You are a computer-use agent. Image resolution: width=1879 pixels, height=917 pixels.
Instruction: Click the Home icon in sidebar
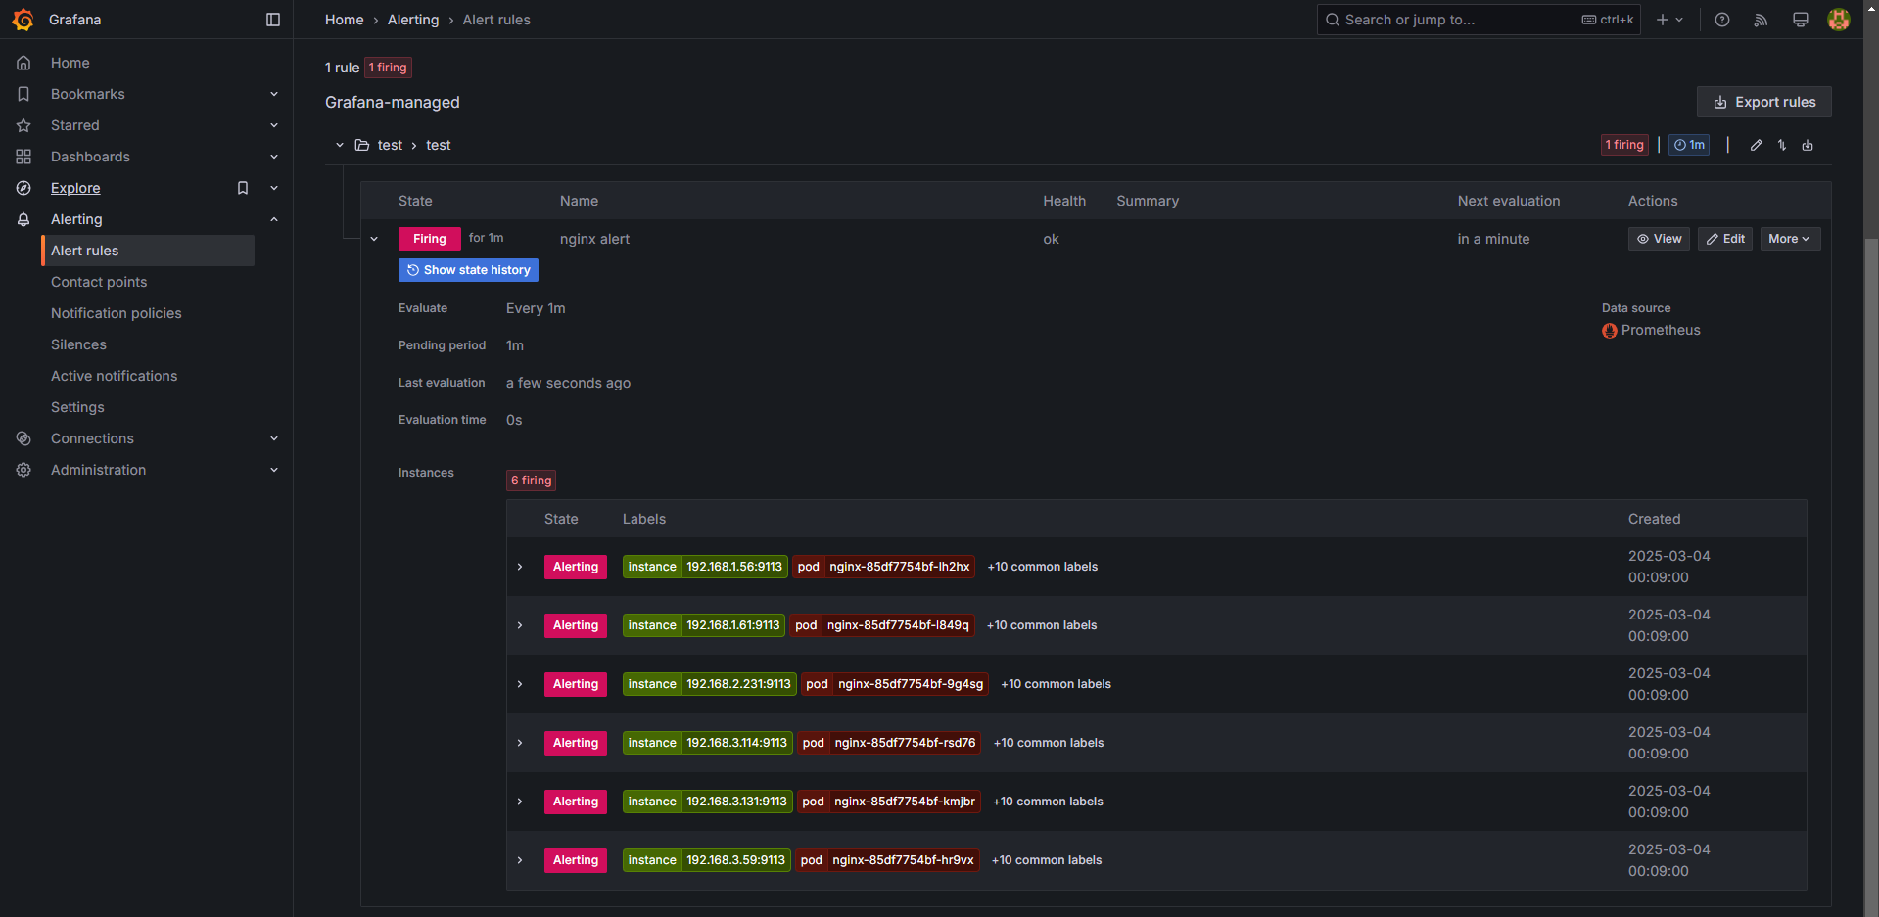click(x=23, y=63)
